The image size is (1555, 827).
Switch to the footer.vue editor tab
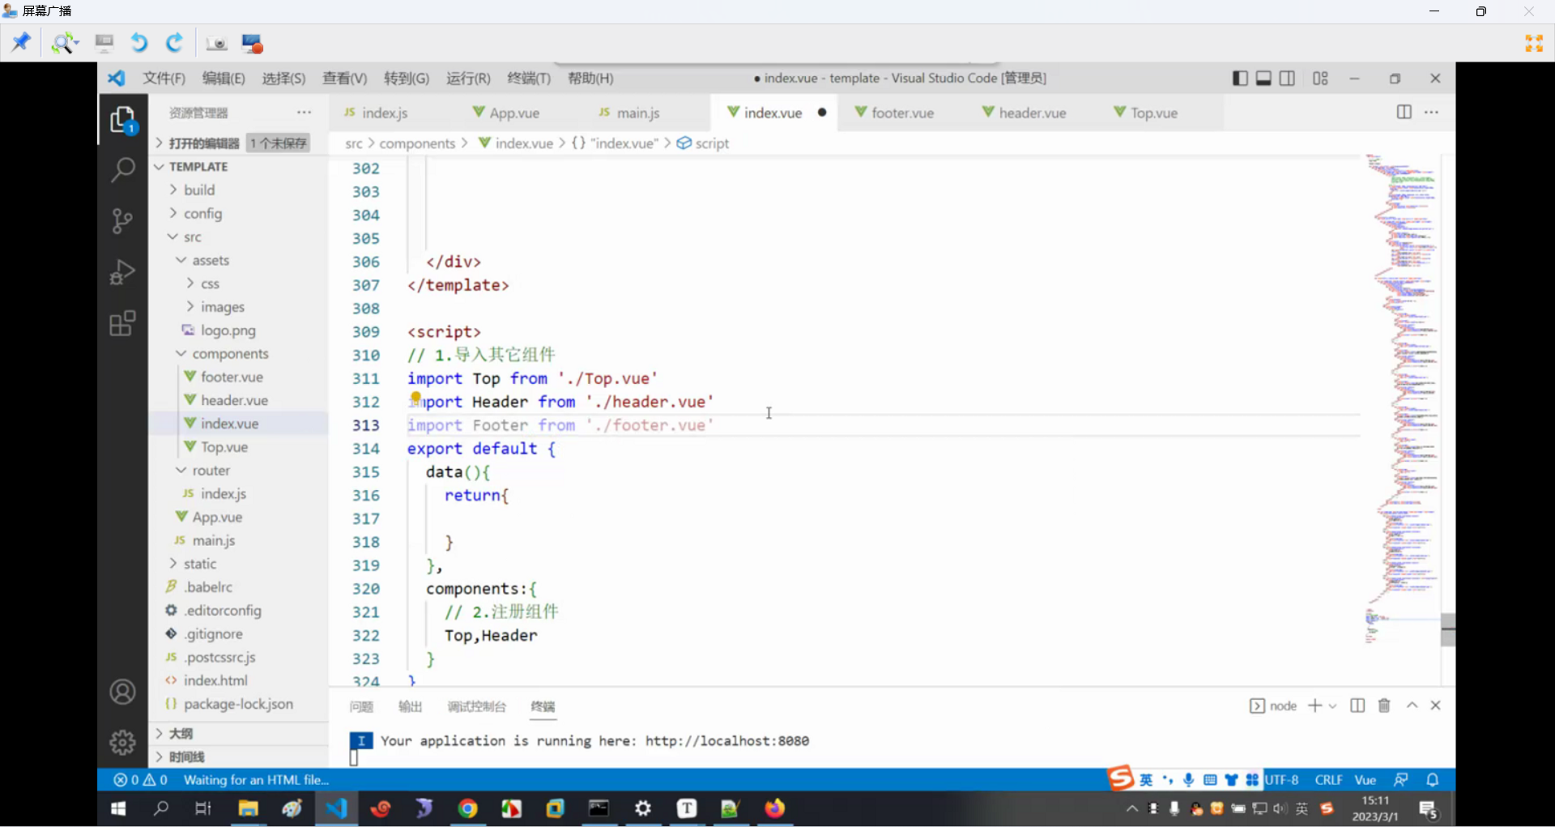[902, 113]
